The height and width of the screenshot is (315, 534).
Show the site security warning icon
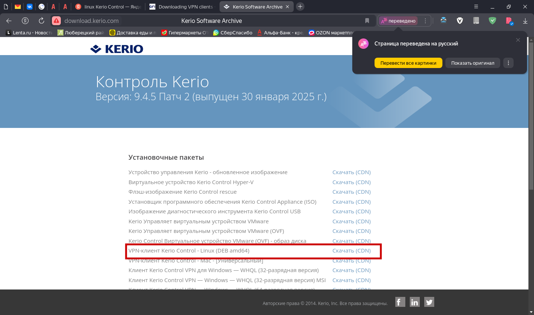pos(56,21)
